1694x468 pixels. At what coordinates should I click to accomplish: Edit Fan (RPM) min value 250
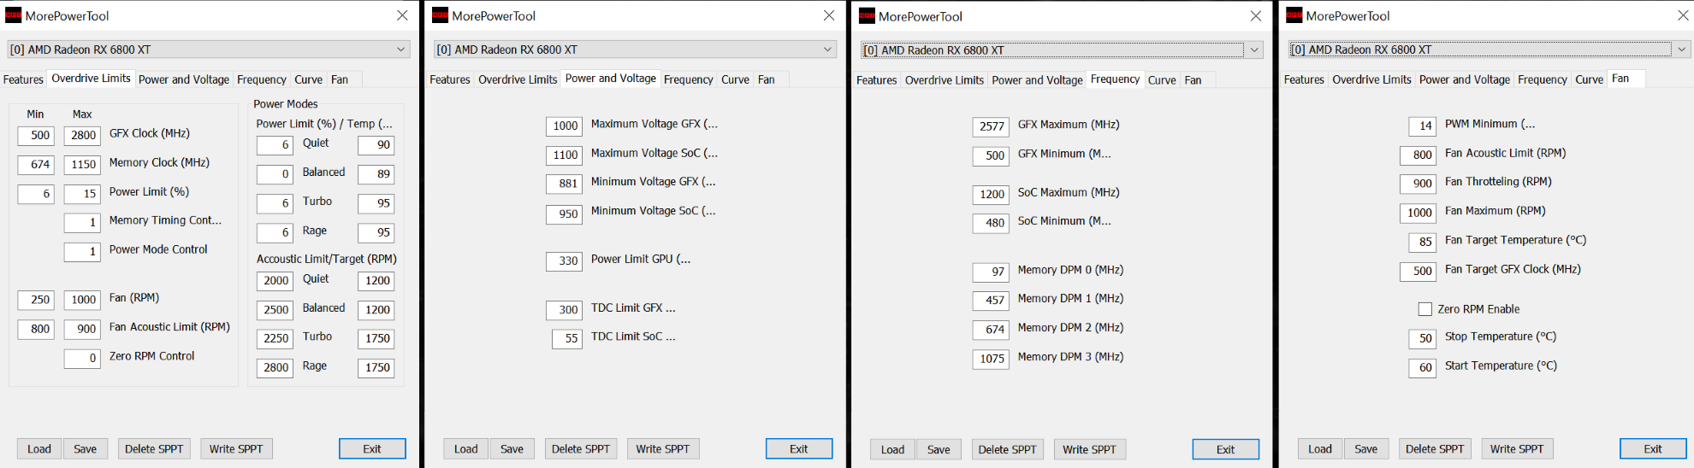36,300
